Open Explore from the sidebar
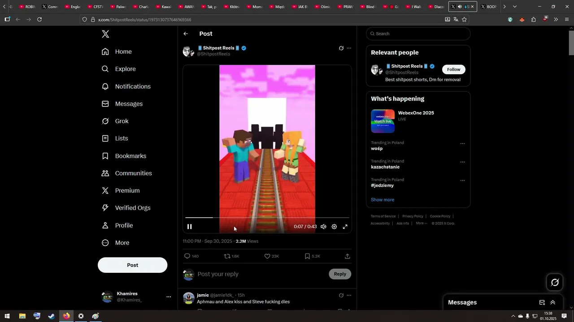This screenshot has width=574, height=322. 119,69
